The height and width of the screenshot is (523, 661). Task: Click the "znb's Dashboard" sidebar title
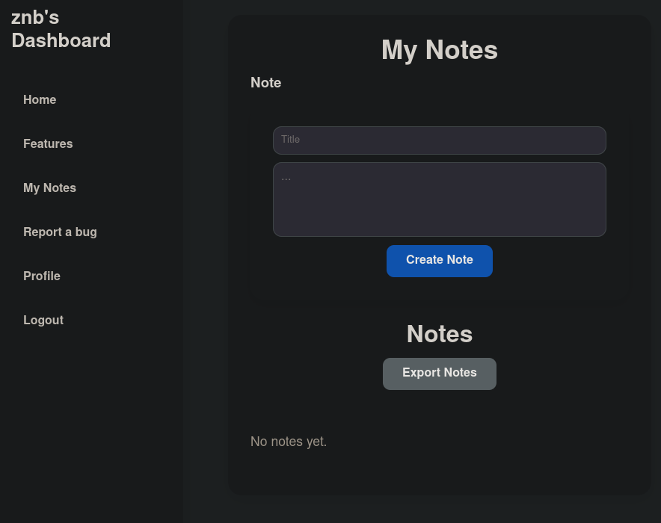(x=61, y=29)
